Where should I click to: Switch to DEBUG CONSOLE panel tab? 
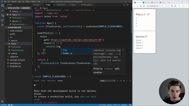[x=51, y=81]
